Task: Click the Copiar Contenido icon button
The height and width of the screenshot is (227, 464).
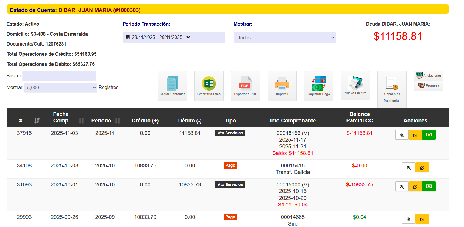Action: pos(172,86)
